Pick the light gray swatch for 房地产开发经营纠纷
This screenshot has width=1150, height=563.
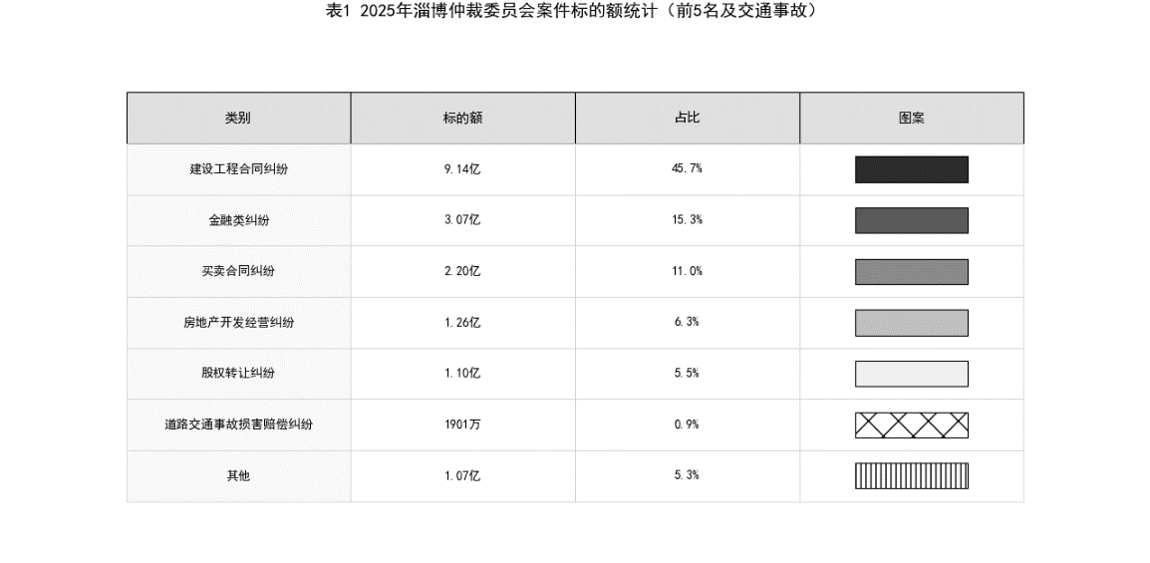(911, 323)
